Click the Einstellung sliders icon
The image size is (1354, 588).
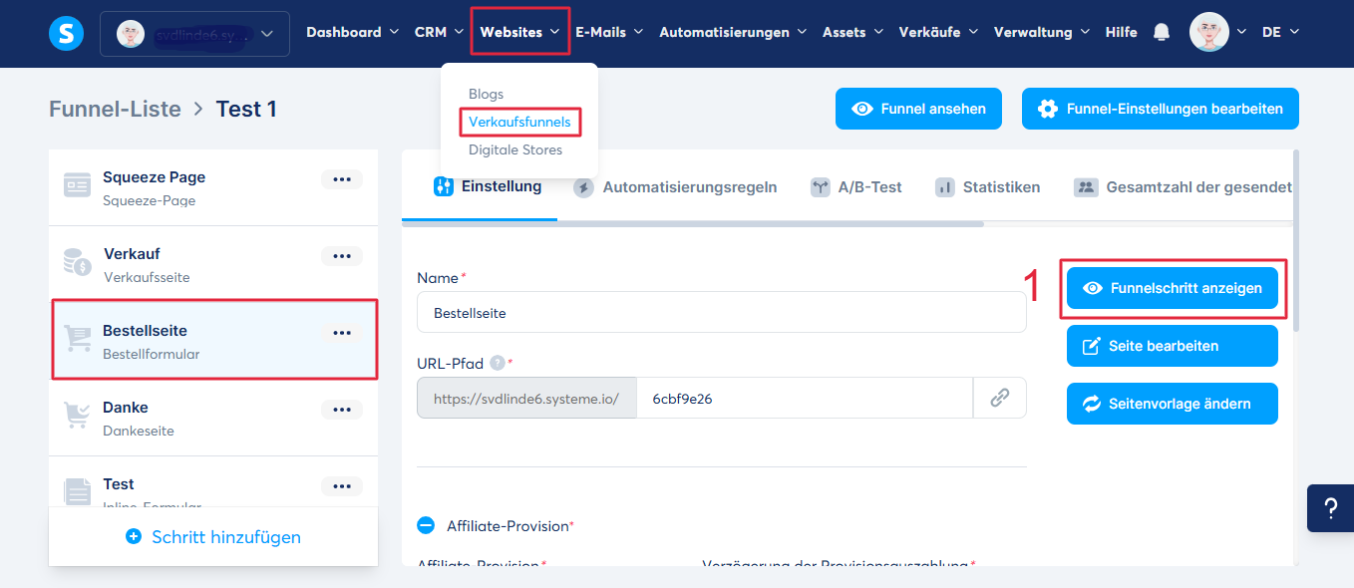coord(444,186)
